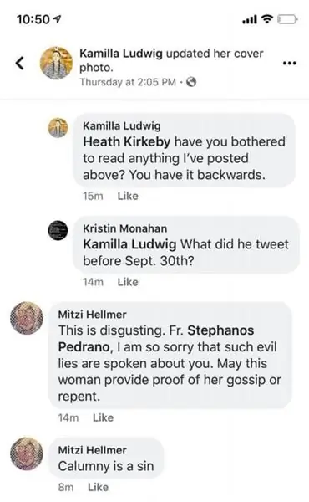
Task: Tap Mitzi Hellmer's avatar beside disgusting comment
Action: [27, 318]
